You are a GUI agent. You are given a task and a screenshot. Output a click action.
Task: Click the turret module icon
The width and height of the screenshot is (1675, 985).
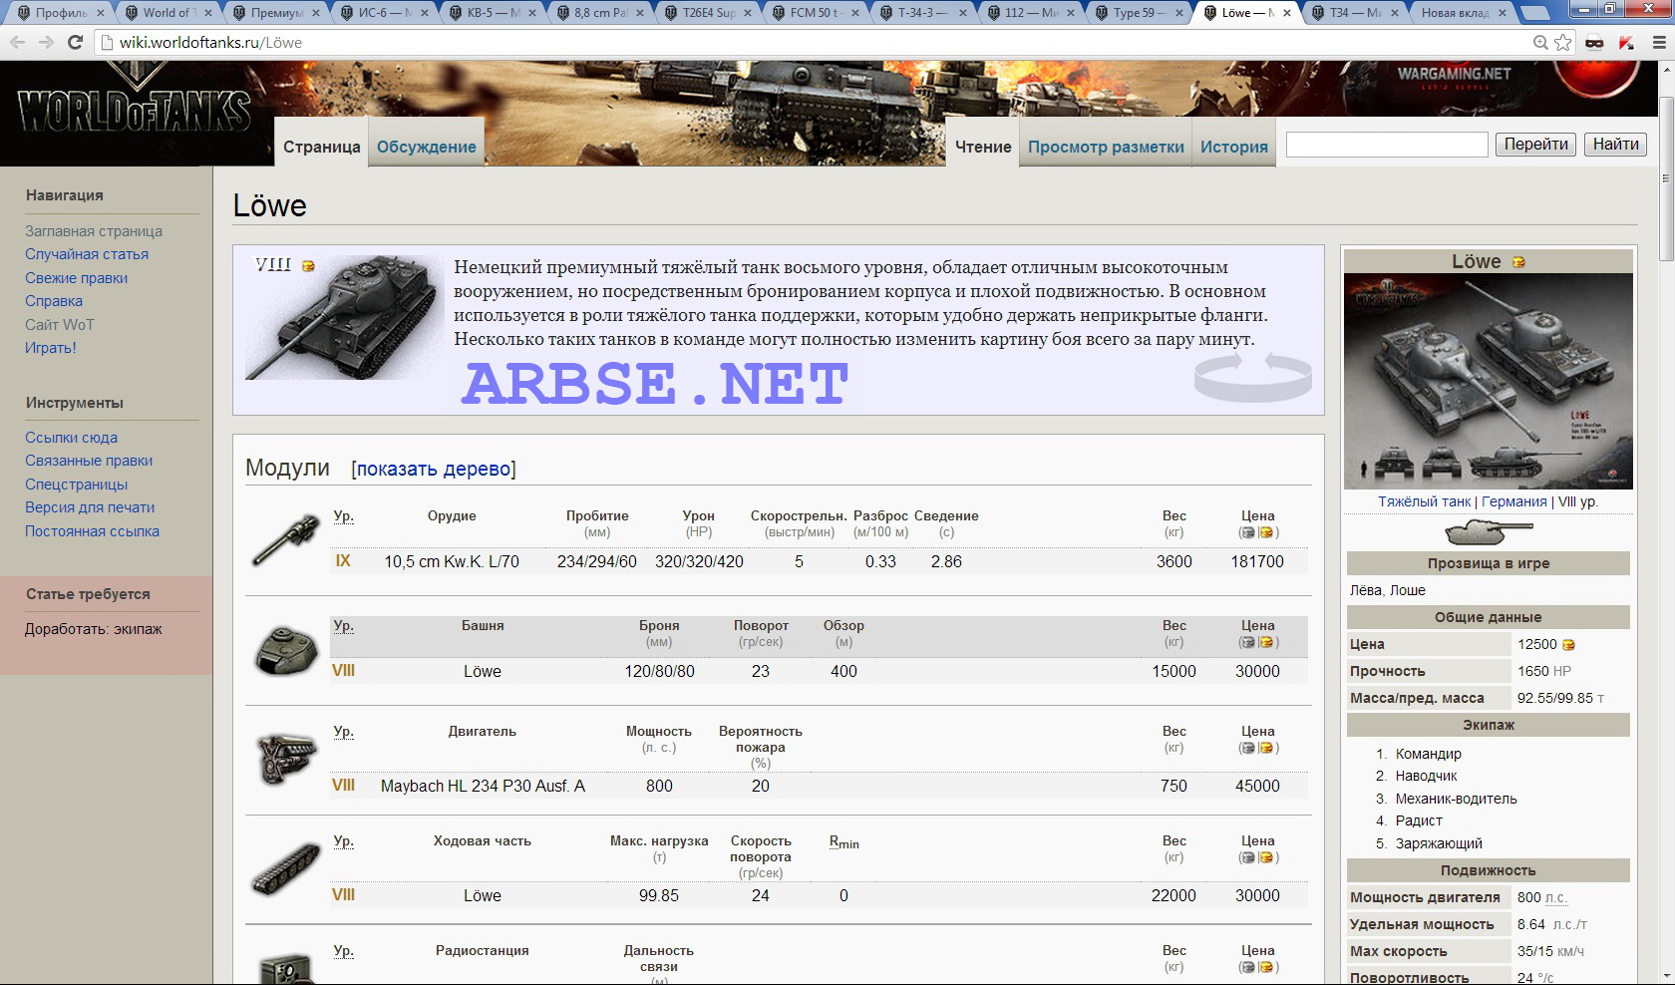(286, 650)
